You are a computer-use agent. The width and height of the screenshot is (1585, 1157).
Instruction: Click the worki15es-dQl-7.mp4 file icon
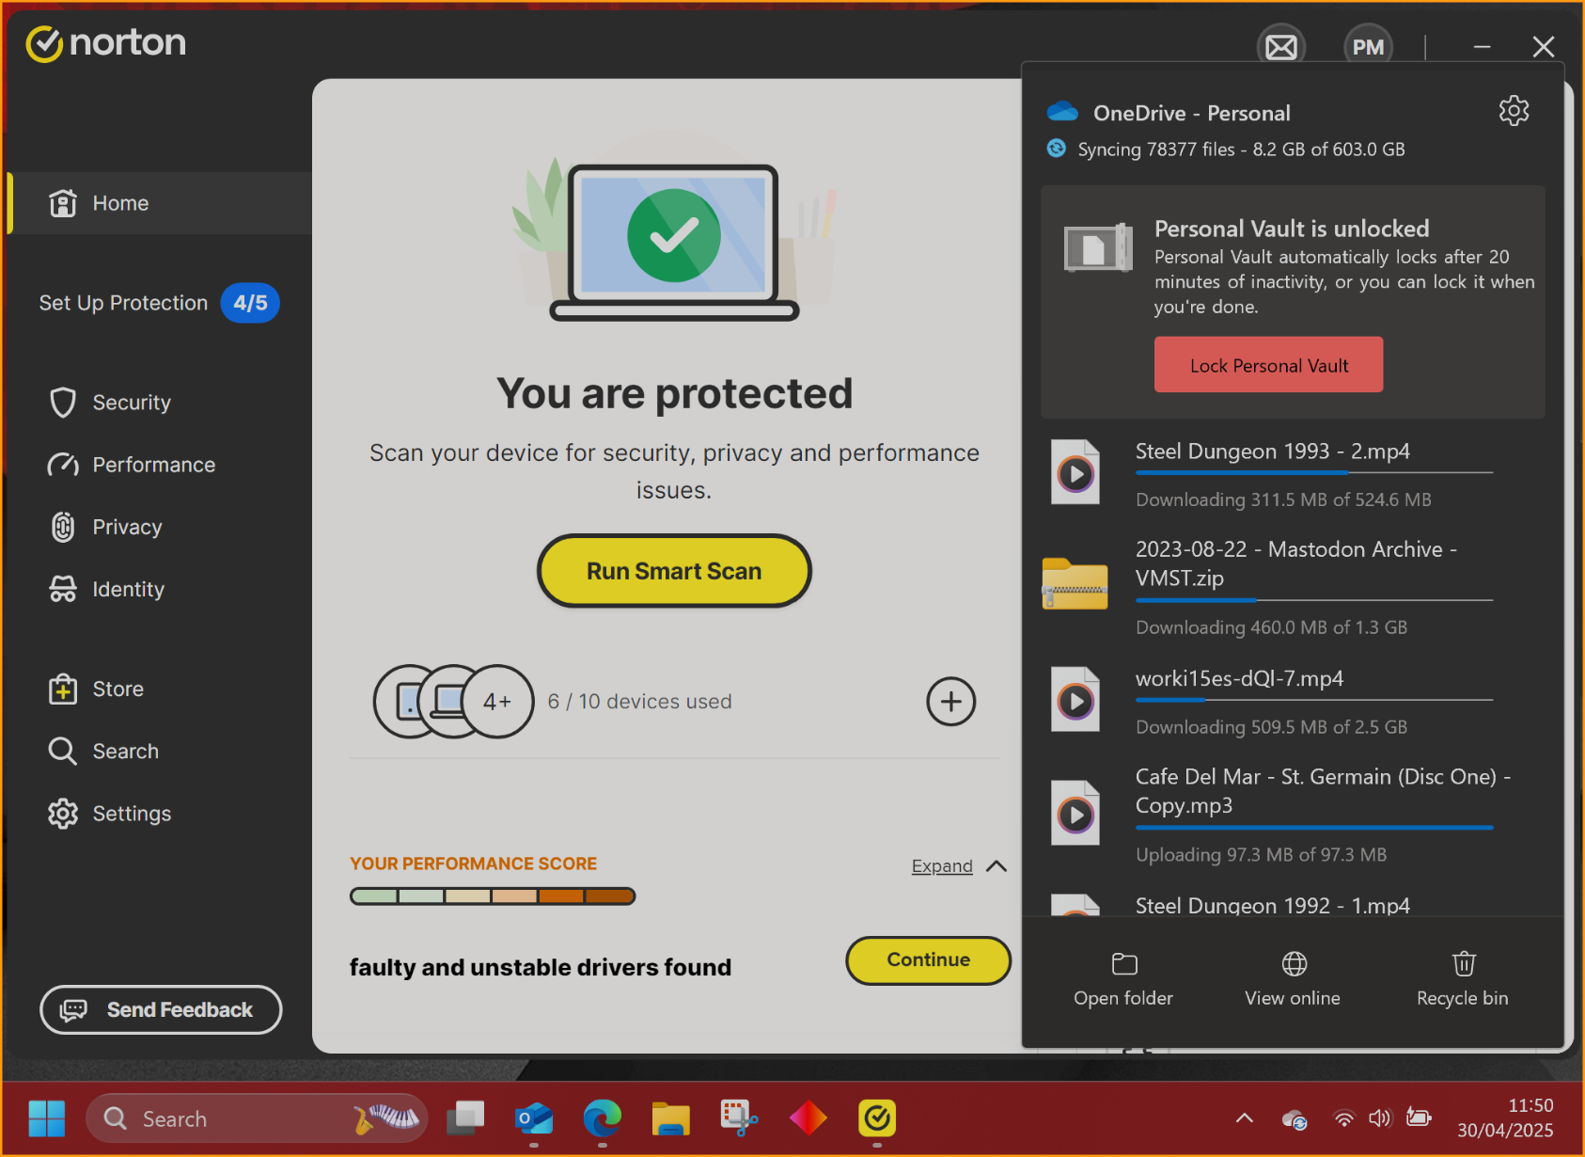tap(1075, 700)
